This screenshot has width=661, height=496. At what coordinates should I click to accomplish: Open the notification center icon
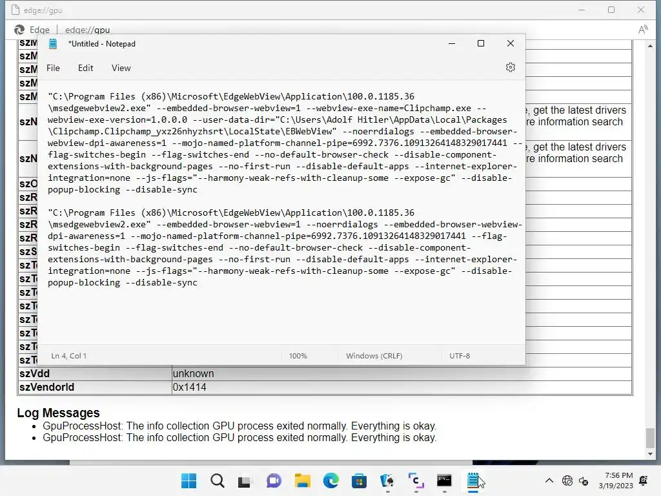pos(644,480)
